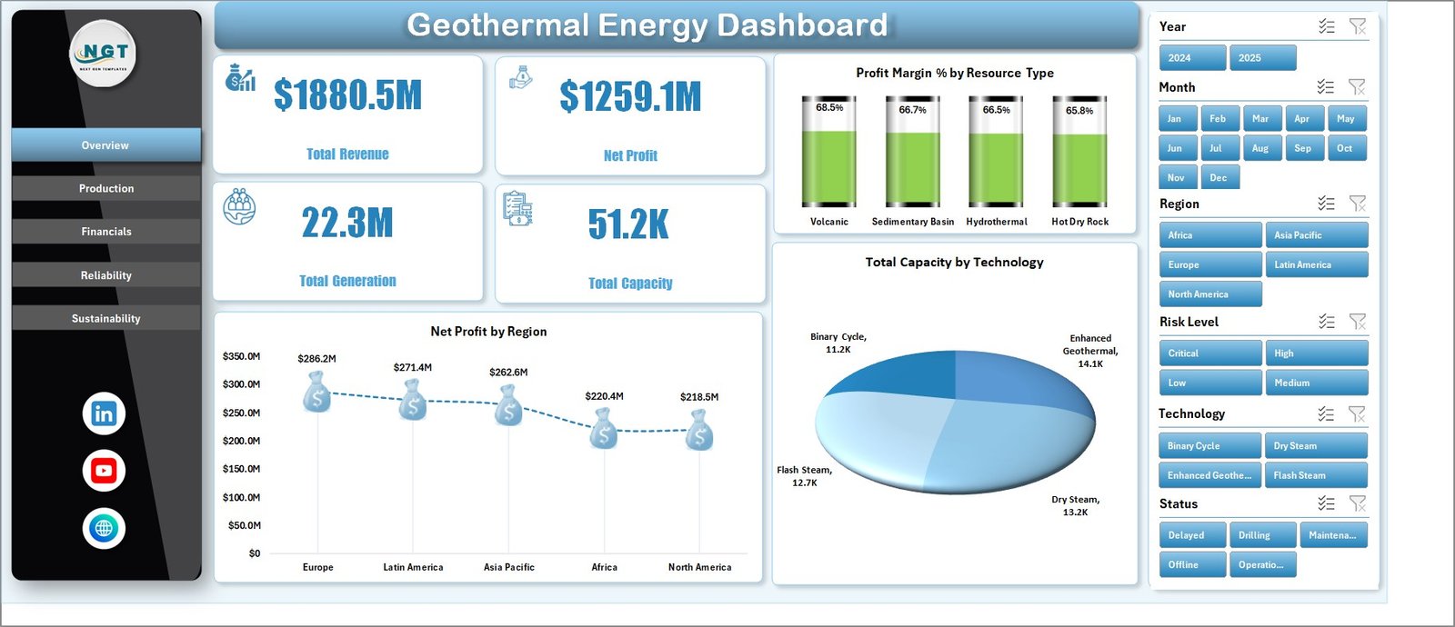Filter region by Latin America

(1316, 265)
